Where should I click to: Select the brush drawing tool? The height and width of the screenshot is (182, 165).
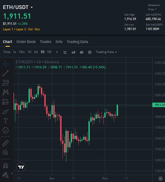[x=6, y=111]
